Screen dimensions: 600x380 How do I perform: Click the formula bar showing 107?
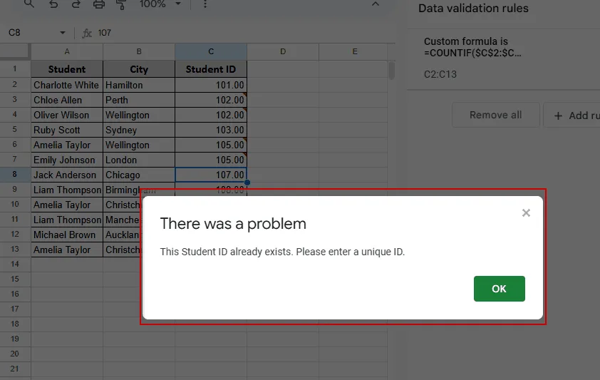[x=245, y=33]
